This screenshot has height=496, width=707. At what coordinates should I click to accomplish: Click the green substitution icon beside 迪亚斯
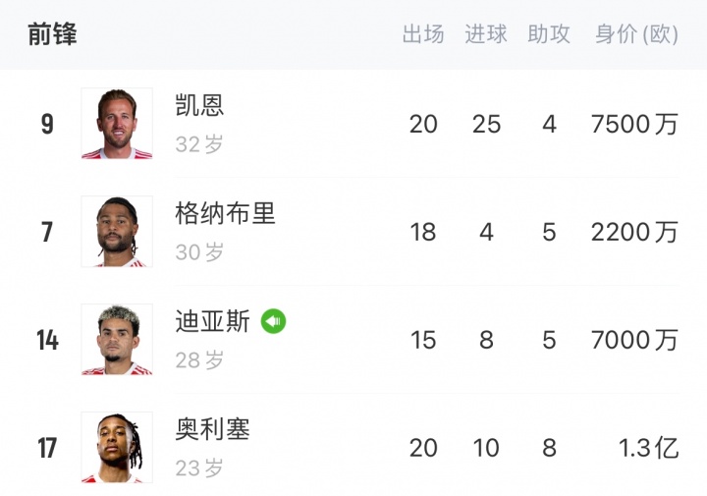point(273,321)
